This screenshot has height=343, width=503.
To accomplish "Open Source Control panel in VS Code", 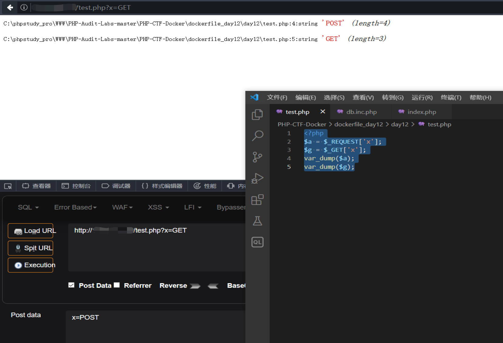I will tap(257, 157).
